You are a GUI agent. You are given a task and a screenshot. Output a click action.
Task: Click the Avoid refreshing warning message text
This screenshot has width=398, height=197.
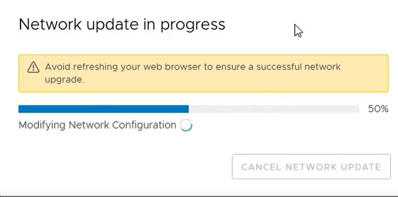193,73
